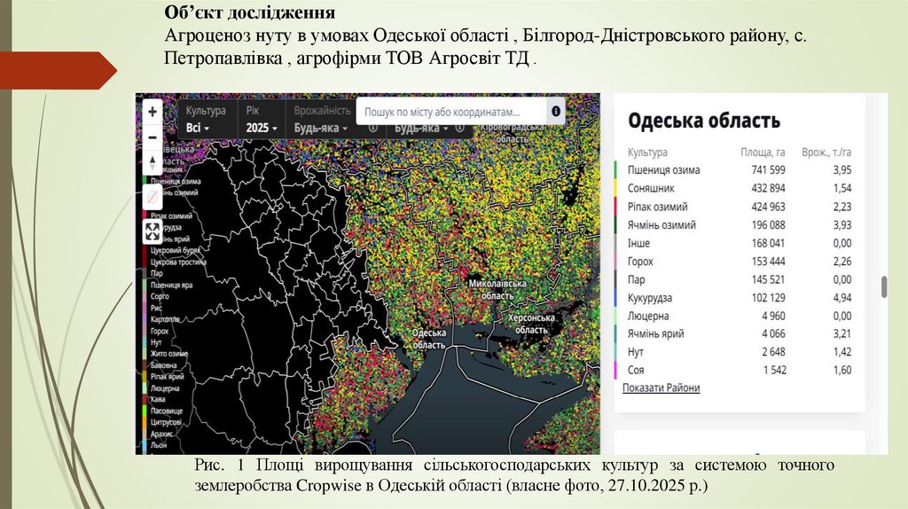Click the green Пасовище color swatch in the legend
This screenshot has height=509, width=908.
(x=145, y=411)
